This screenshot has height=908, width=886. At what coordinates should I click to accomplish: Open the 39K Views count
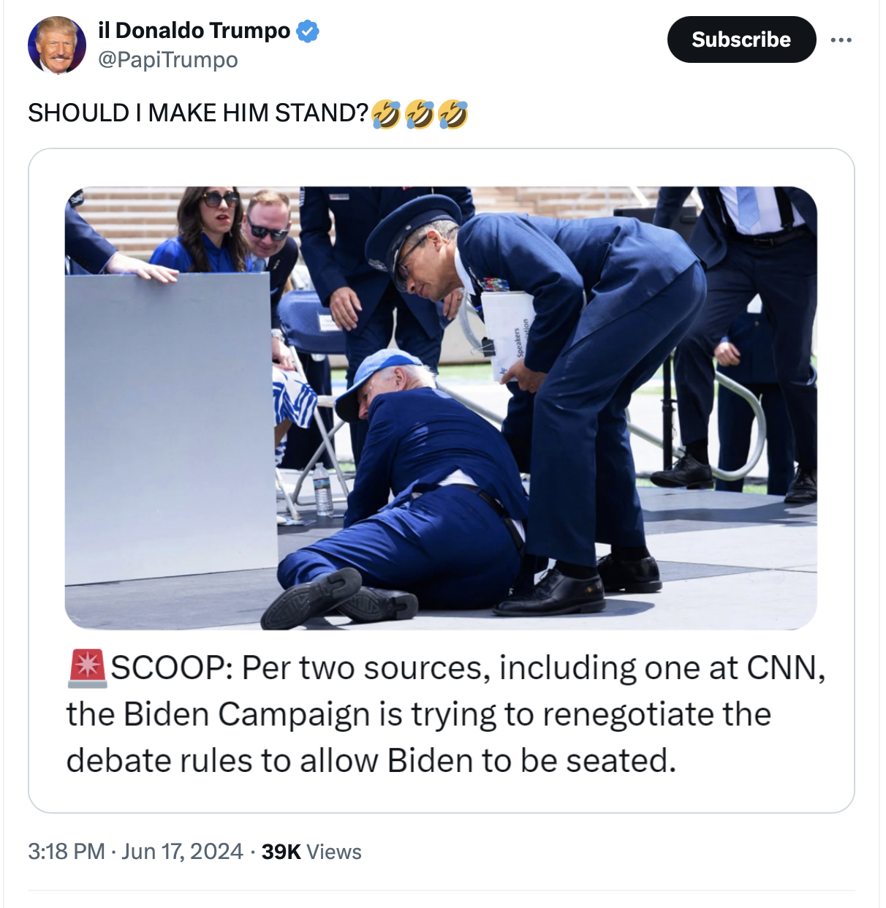(x=311, y=852)
